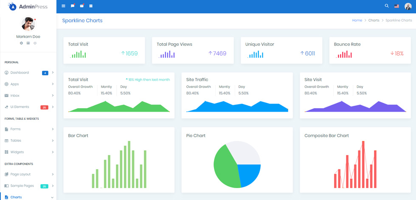Click the Dashboard badge showing 4
This screenshot has height=200, width=416.
point(45,73)
